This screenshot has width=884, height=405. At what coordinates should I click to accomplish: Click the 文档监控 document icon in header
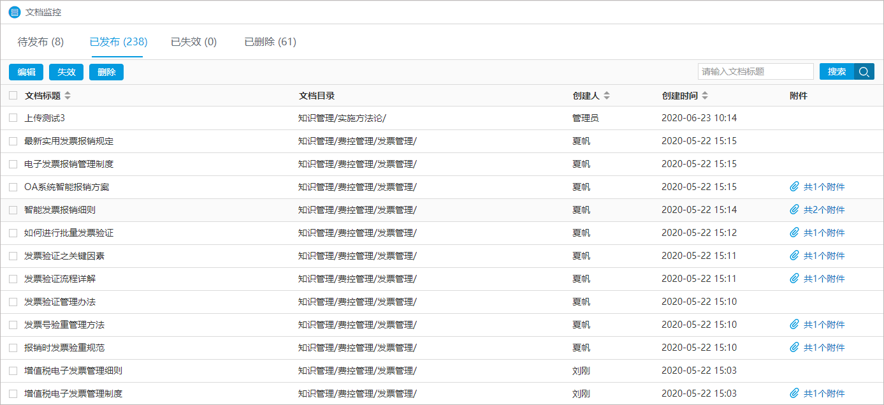coord(15,12)
